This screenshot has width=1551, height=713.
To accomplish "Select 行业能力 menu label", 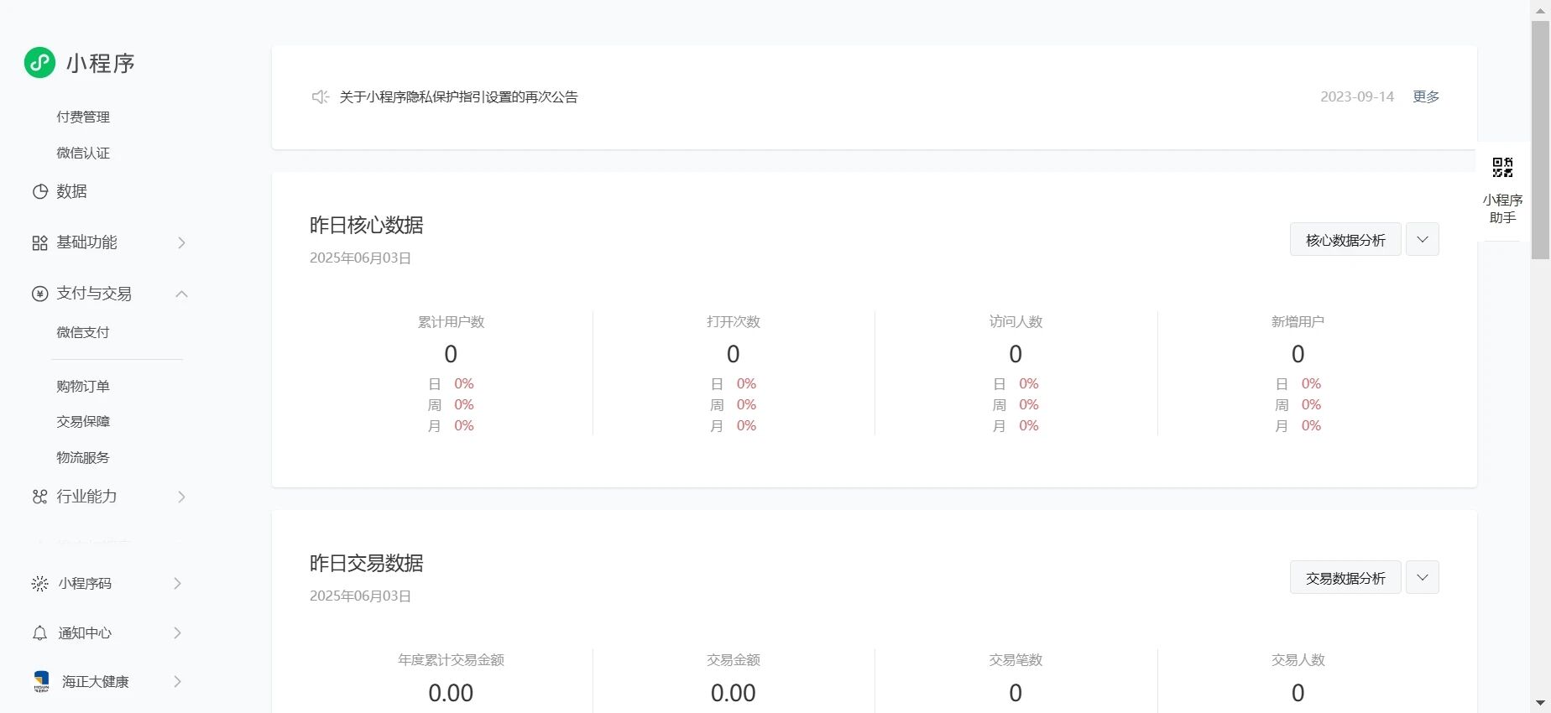I will point(86,497).
